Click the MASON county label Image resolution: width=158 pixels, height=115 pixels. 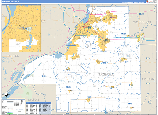point(33,100)
